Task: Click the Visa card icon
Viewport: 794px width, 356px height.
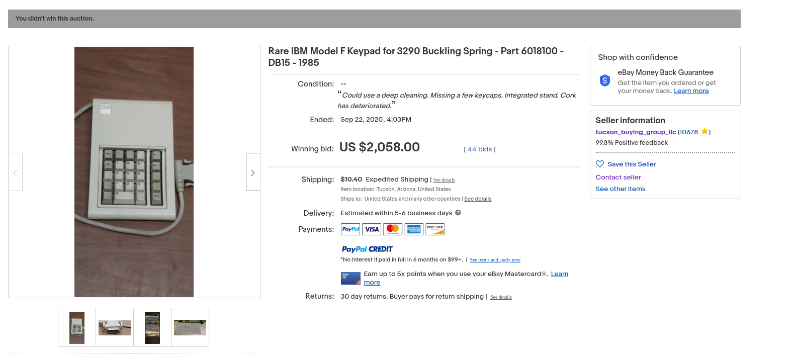Action: [372, 229]
